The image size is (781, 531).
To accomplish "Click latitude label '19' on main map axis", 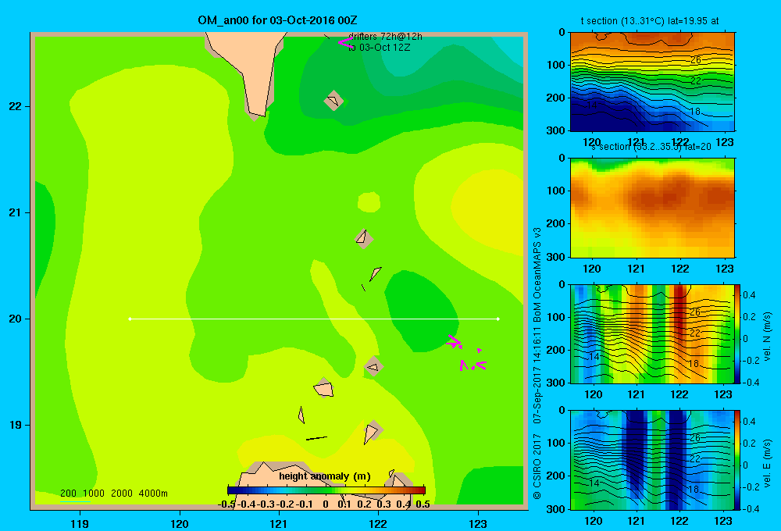I will pos(16,425).
